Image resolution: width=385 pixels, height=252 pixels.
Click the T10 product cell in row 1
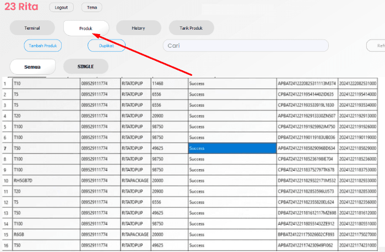46,83
